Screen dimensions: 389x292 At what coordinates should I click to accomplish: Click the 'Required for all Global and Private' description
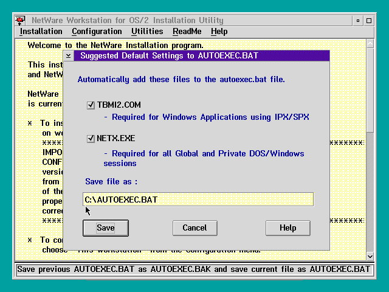(x=204, y=158)
